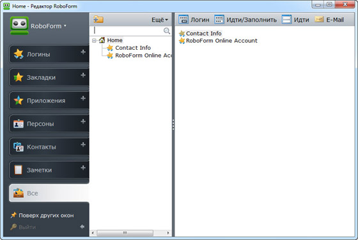
Task: Click the Закладки star icon
Action: click(x=19, y=77)
